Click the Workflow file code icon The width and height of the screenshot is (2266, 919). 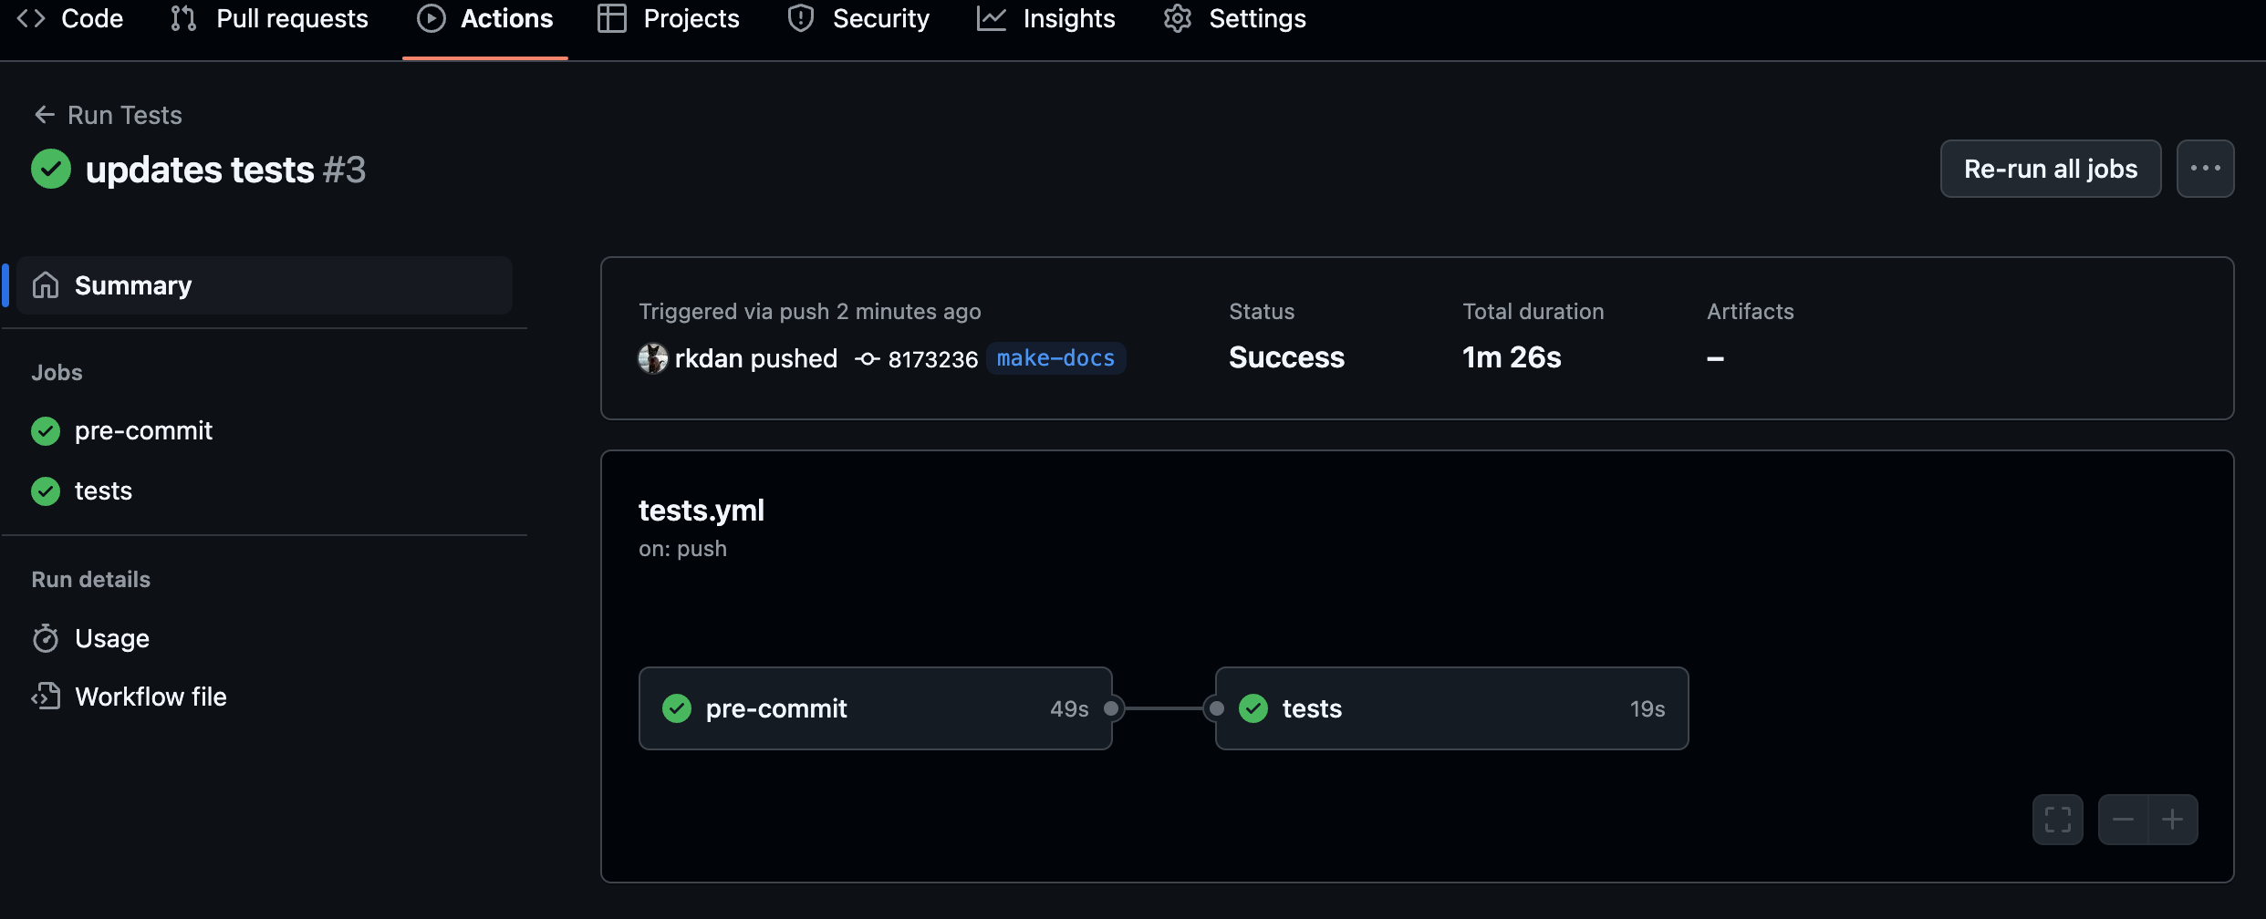click(46, 697)
